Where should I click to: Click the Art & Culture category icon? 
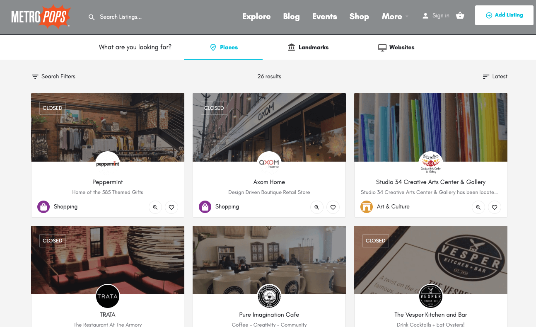pyautogui.click(x=367, y=207)
